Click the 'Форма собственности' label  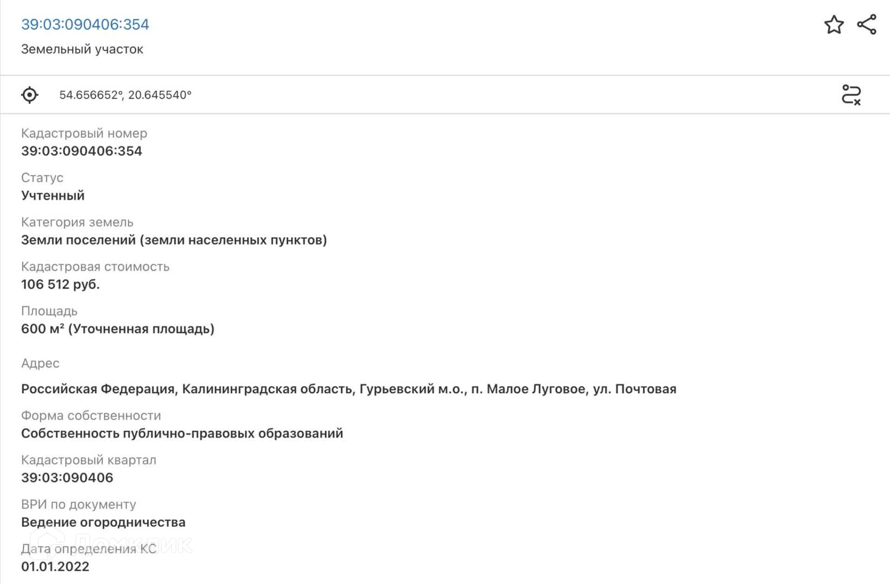tap(91, 416)
